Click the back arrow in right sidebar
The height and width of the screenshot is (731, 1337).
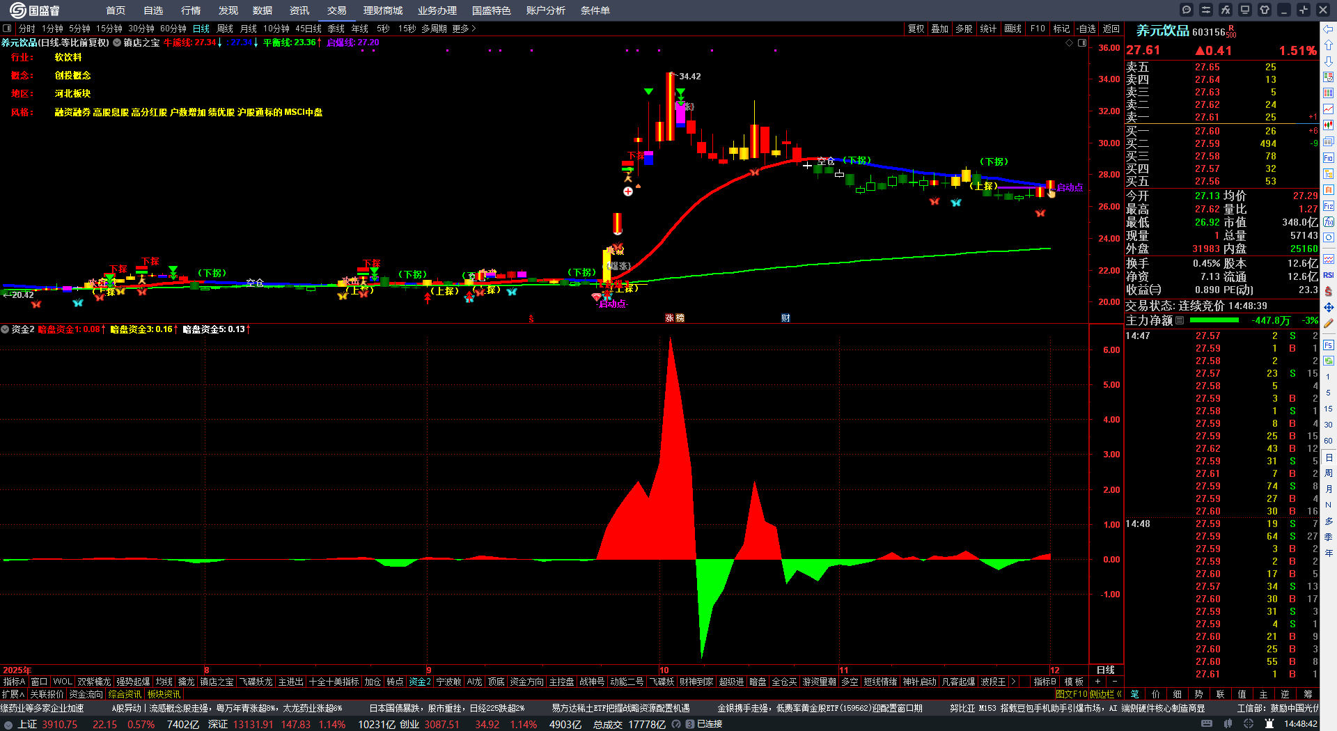1329,29
